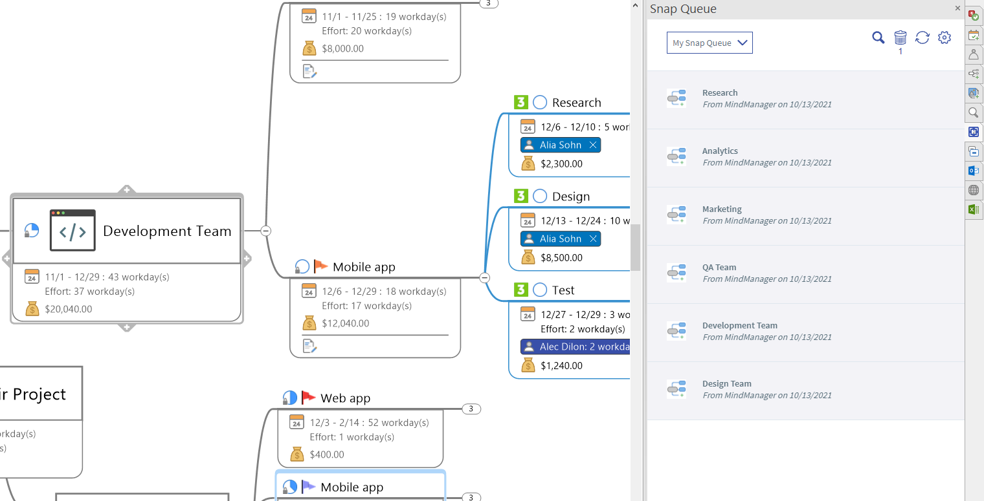
Task: Open the Outlook side tab
Action: (x=974, y=171)
